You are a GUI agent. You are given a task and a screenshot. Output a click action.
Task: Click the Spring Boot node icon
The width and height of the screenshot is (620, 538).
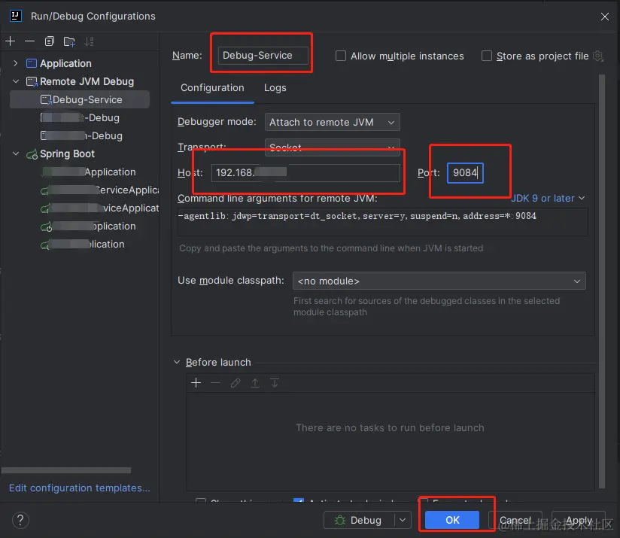(32, 154)
